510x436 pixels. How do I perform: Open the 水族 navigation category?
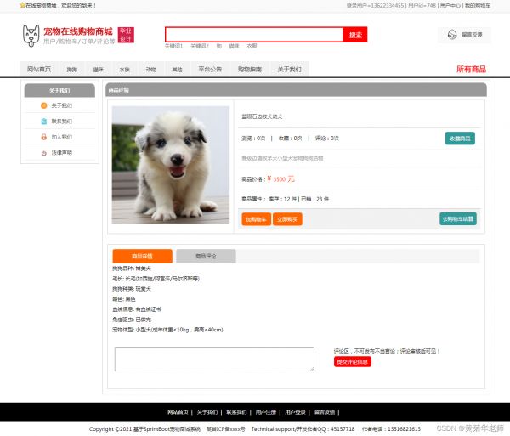pos(125,69)
